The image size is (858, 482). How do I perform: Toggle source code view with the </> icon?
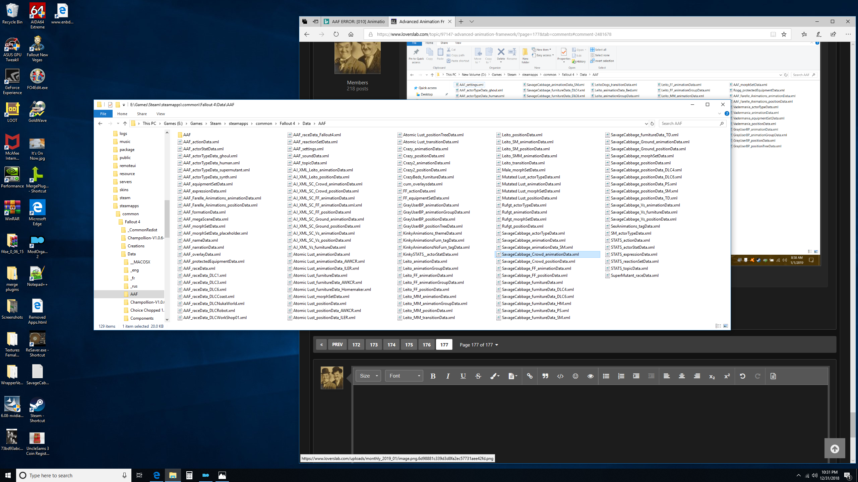(560, 376)
